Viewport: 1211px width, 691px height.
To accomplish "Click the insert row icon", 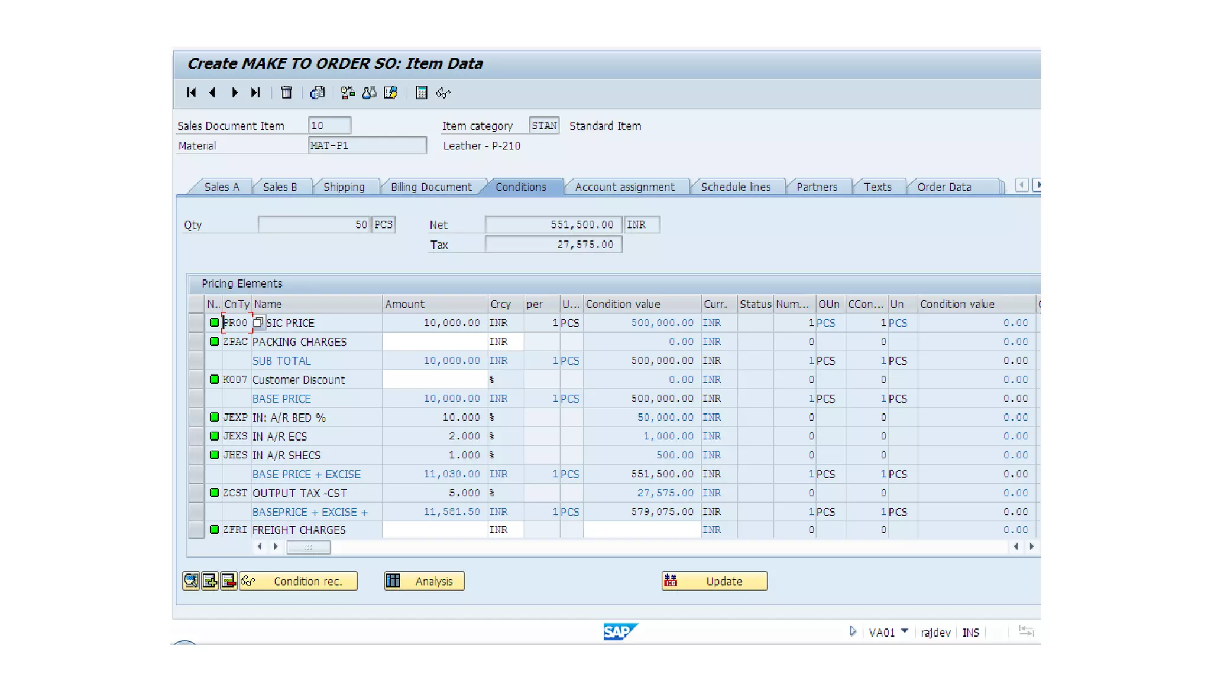I will point(209,581).
